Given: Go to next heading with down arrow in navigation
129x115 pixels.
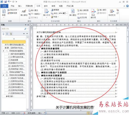Looking at the screenshot, I should click(x=27, y=34).
